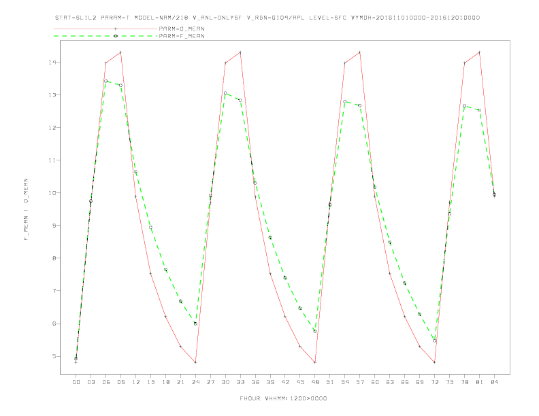
Task: Click the y-axis title F_MEAN | O_MEAN
Action: click(x=26, y=209)
